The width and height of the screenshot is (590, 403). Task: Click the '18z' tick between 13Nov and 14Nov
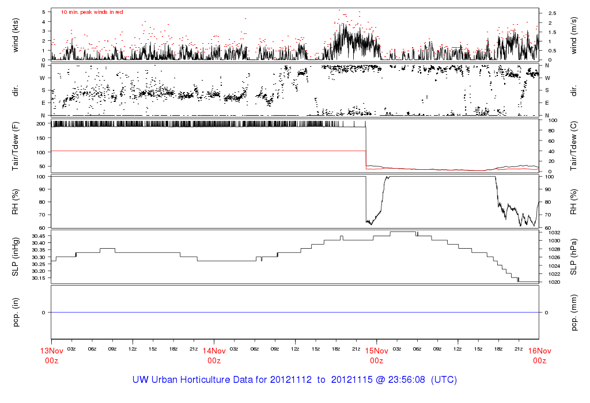[173, 349]
